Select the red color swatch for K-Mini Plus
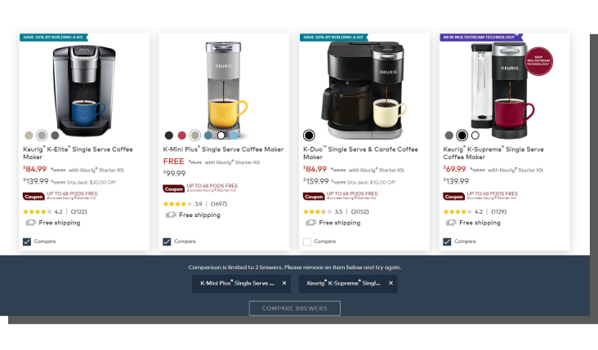This screenshot has height=350, width=598. click(182, 135)
